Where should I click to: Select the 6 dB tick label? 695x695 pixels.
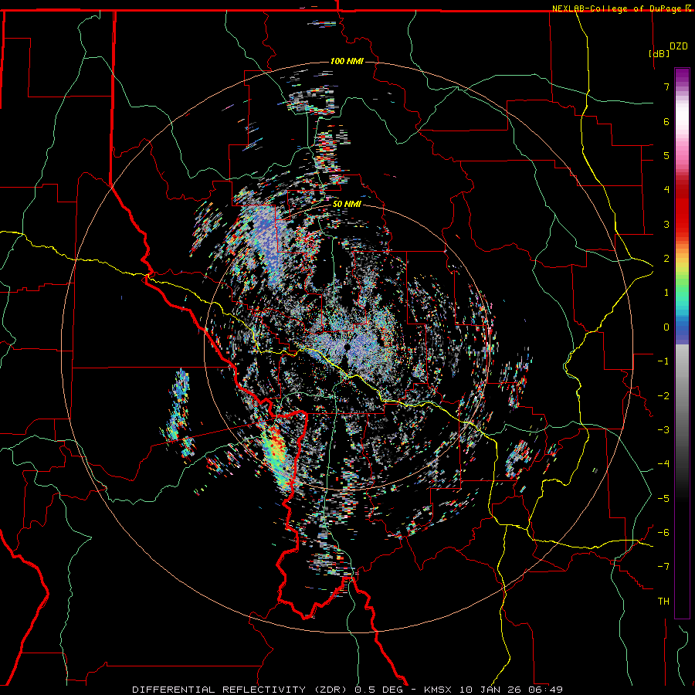(666, 121)
